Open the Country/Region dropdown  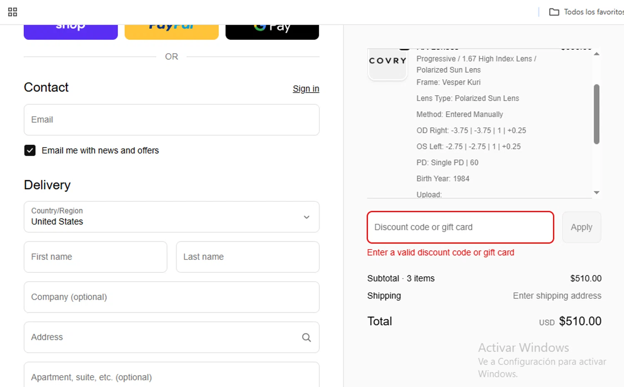[x=171, y=217]
